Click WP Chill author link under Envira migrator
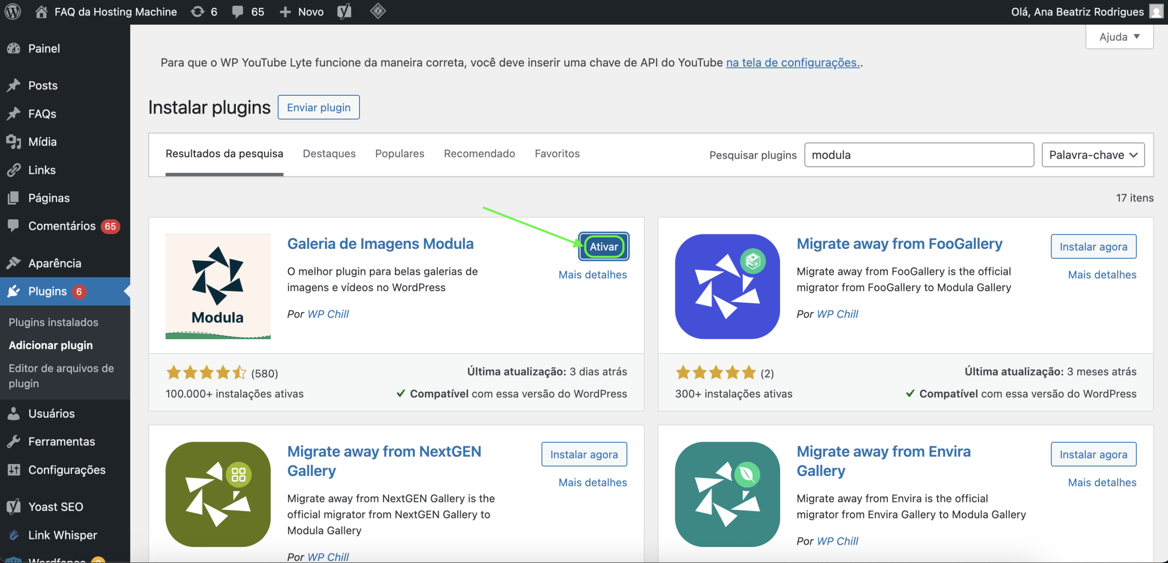 pos(837,541)
